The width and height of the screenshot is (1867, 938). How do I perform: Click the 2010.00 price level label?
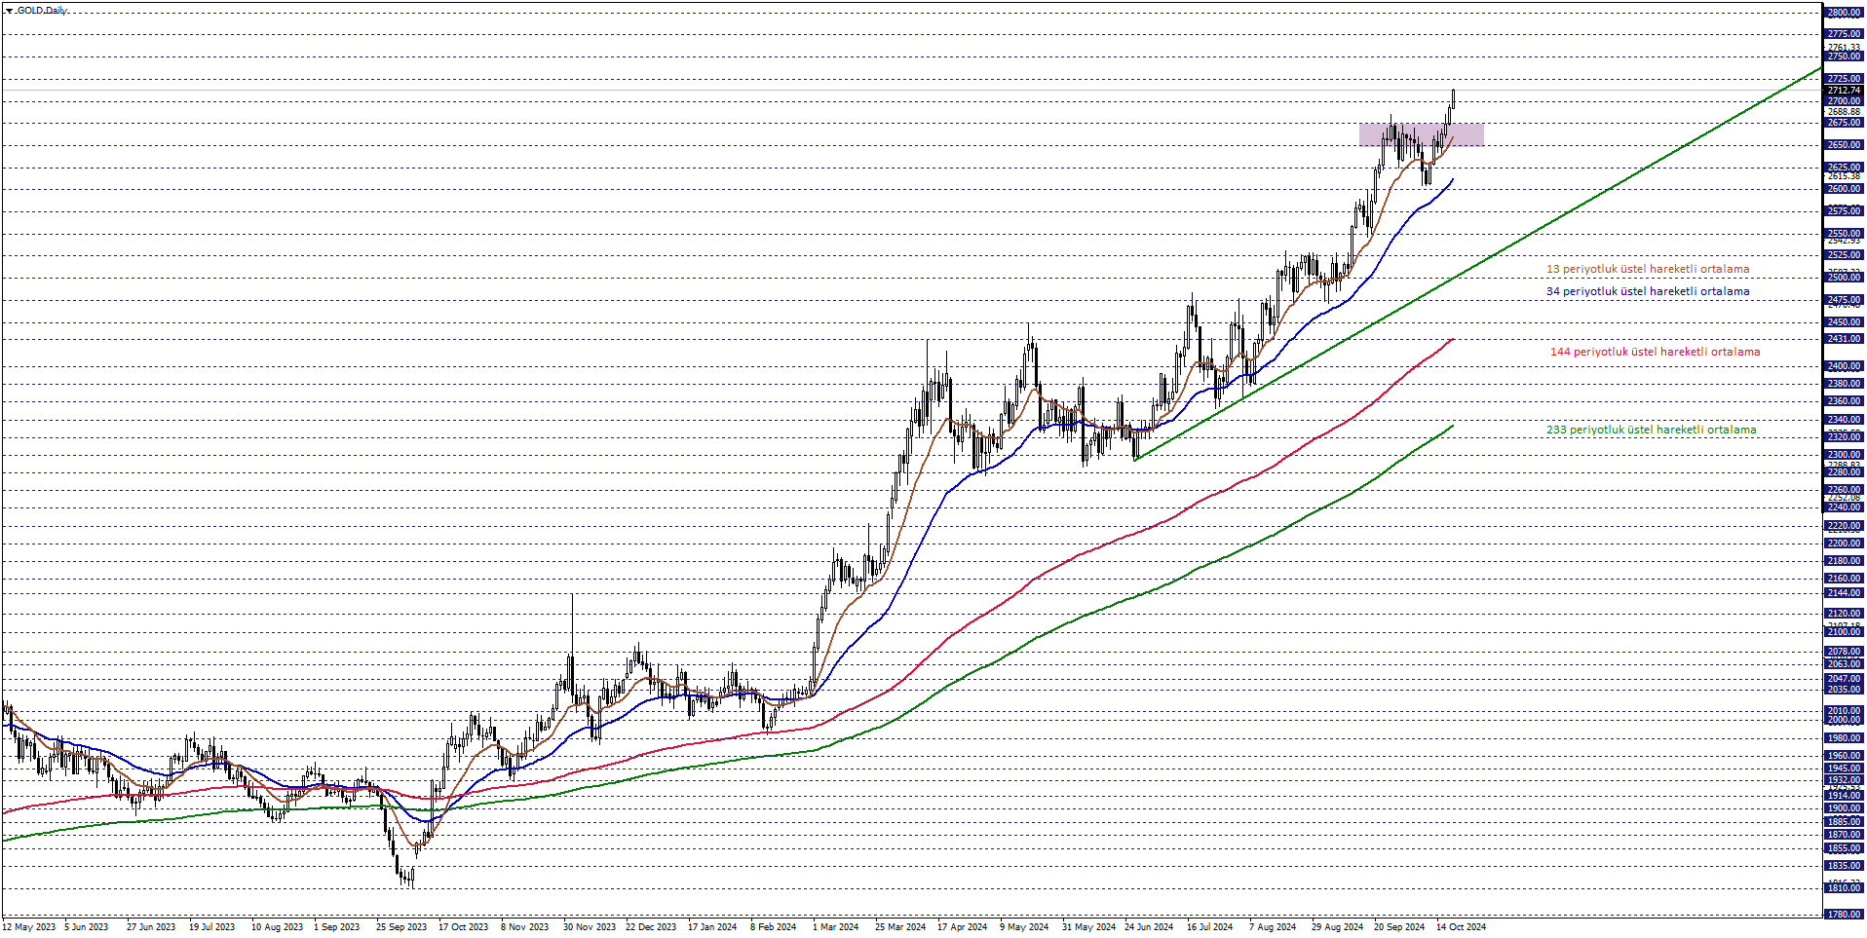[1844, 711]
